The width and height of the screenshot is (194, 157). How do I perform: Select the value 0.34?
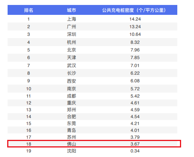135,151
